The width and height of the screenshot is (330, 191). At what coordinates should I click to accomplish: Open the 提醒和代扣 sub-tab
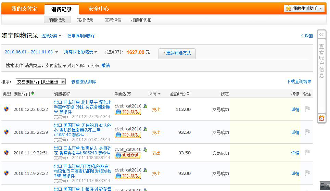tap(141, 20)
